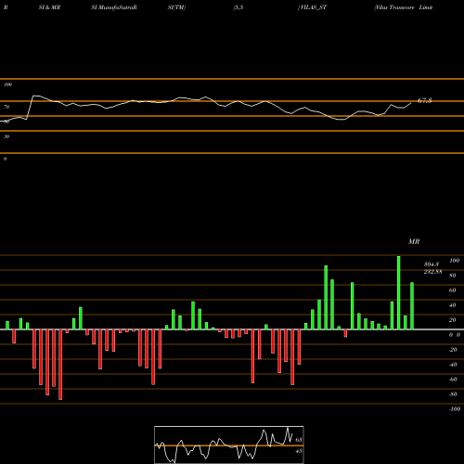Click the MR axis label 20
Image resolution: width=464 pixels, height=464 pixels.
click(x=453, y=320)
